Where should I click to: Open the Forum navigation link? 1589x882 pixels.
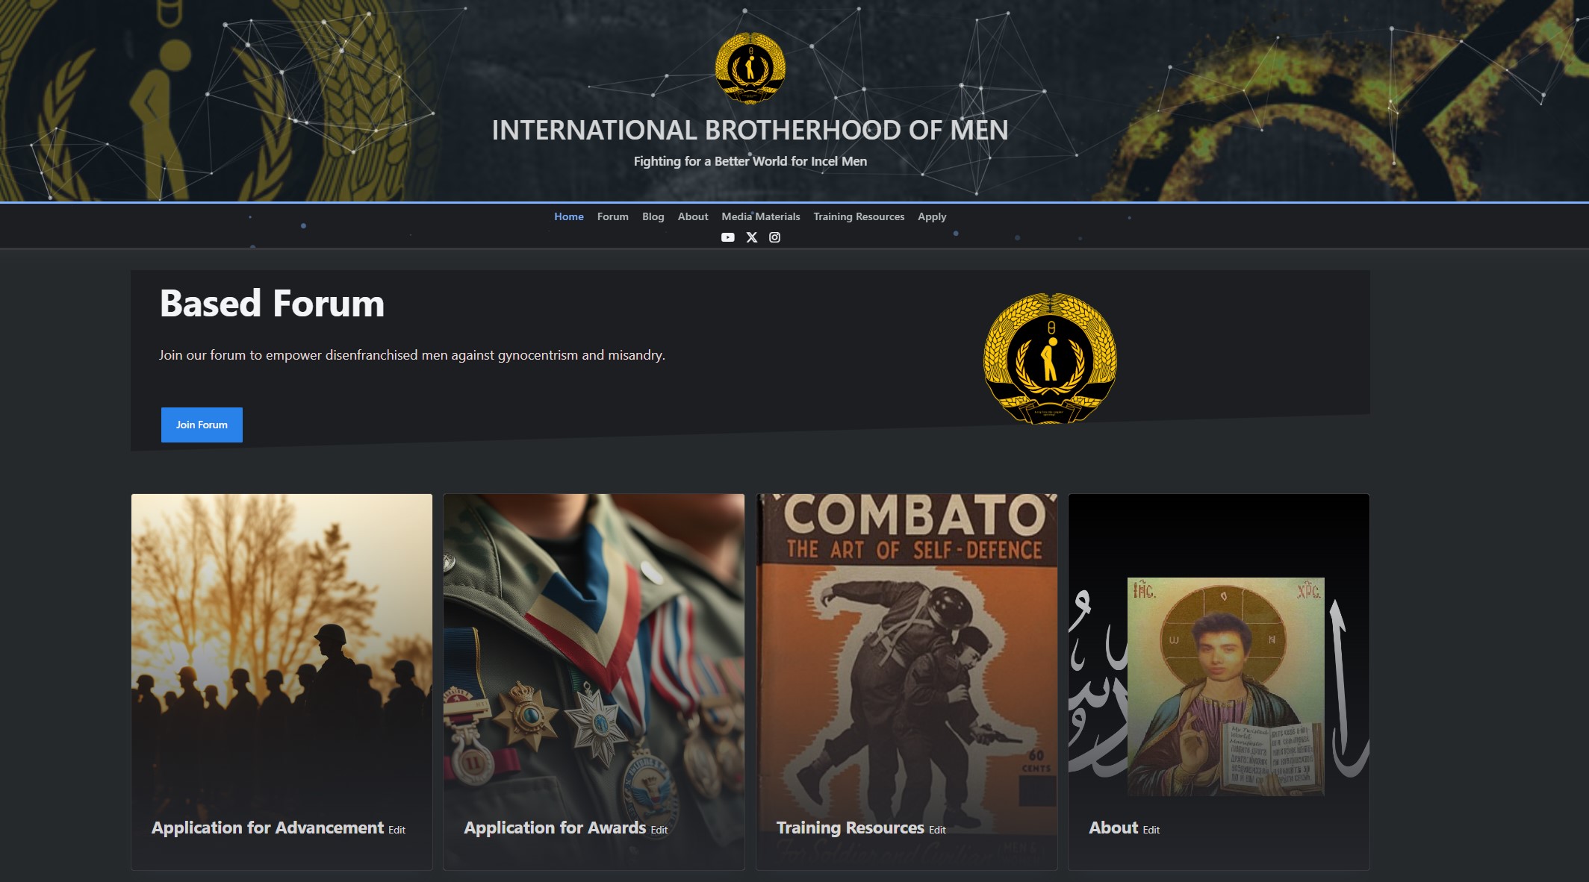click(612, 216)
